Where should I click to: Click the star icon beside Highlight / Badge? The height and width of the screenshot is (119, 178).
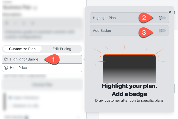point(6,59)
